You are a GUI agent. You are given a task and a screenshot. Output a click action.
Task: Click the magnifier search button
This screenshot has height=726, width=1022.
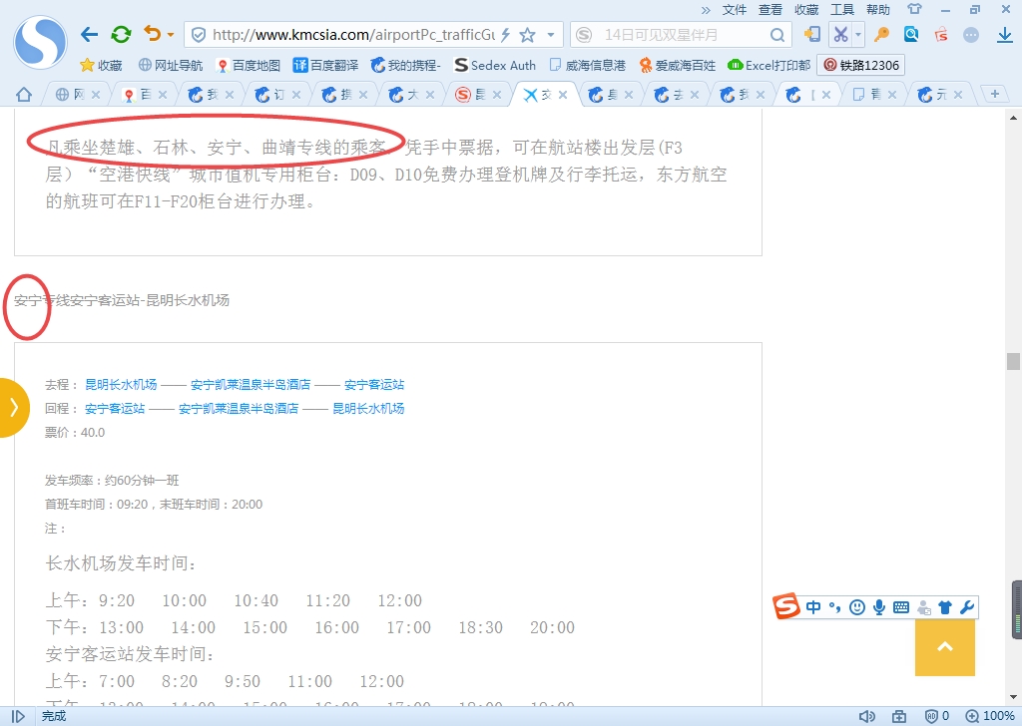pos(776,35)
